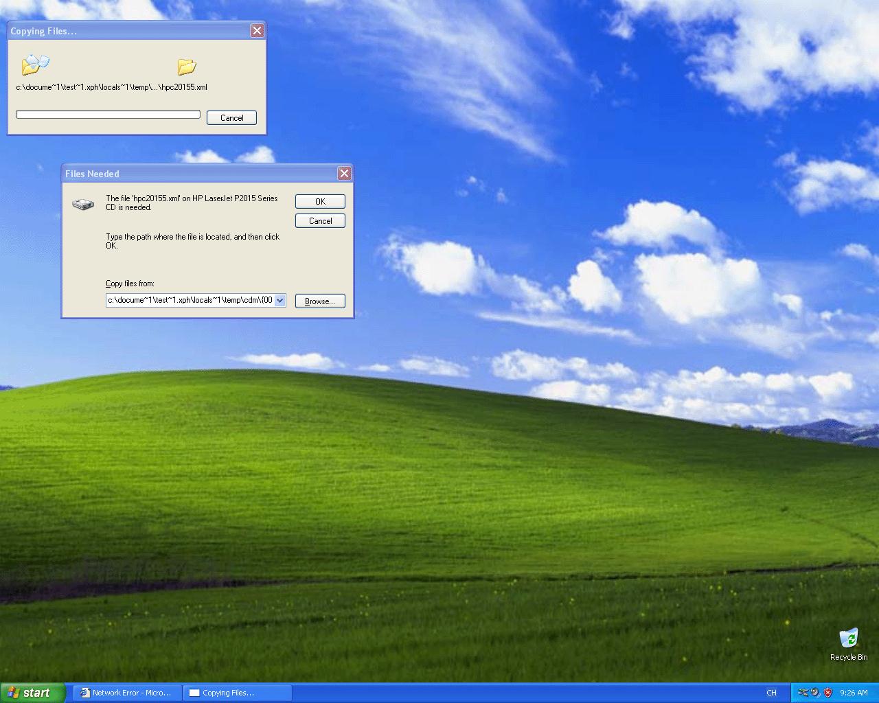Open the Recycle Bin icon

tap(849, 644)
